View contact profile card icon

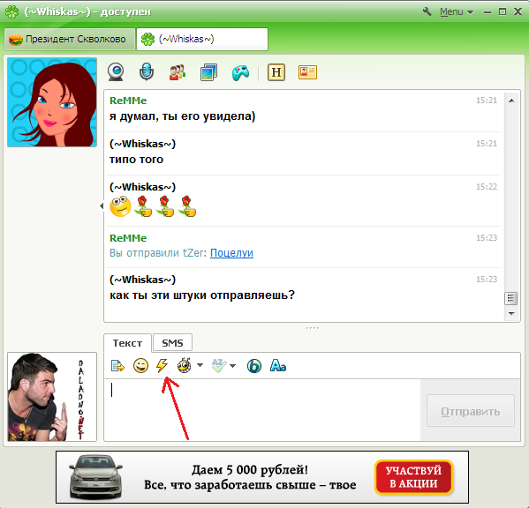[x=307, y=72]
